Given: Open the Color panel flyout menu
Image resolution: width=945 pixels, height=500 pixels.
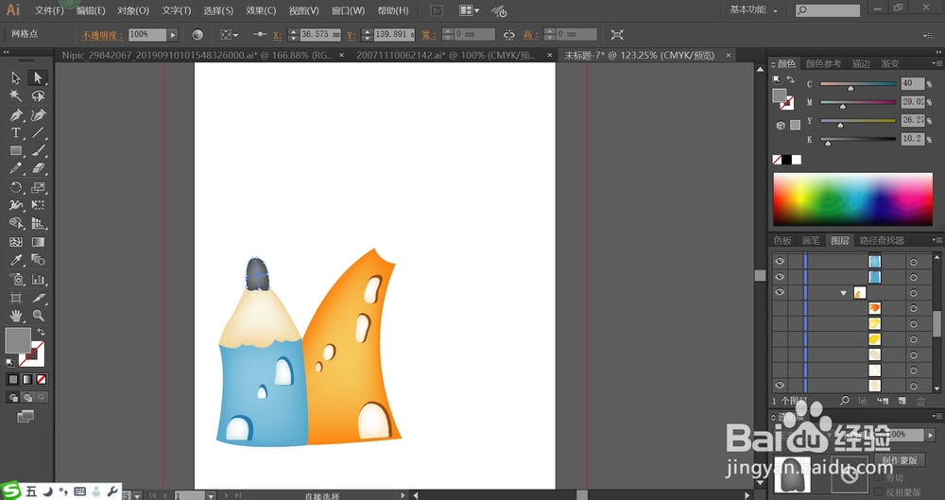Looking at the screenshot, I should click(936, 63).
